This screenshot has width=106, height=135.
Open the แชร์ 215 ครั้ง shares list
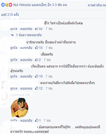(x=10, y=15)
